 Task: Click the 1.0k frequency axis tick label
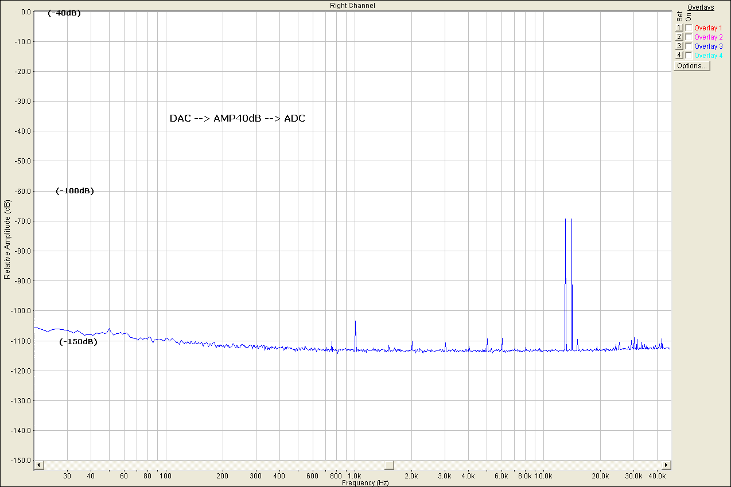(x=355, y=476)
